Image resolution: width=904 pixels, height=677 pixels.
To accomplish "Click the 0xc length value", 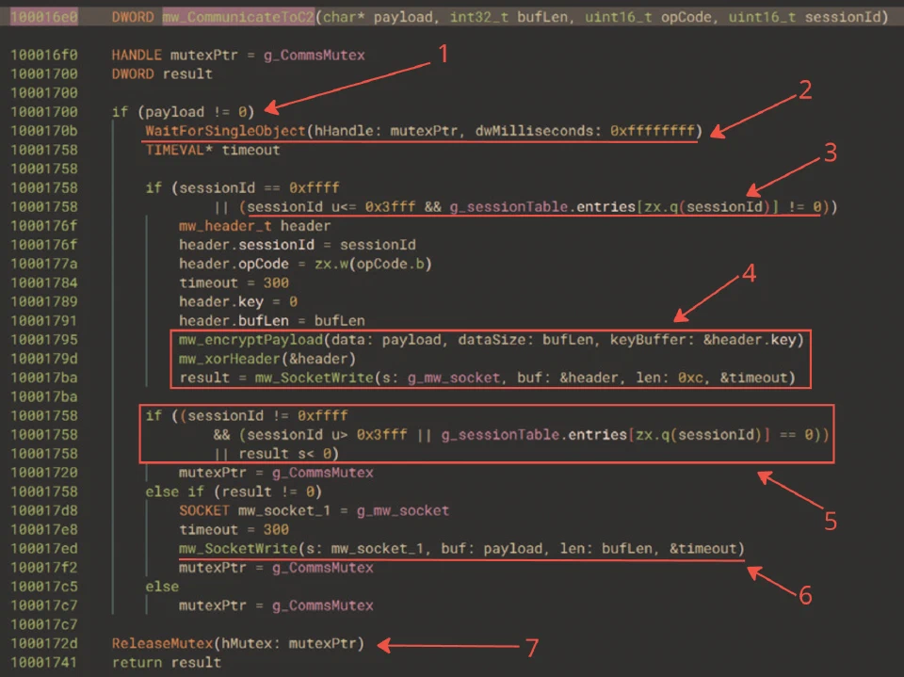I will (x=690, y=378).
